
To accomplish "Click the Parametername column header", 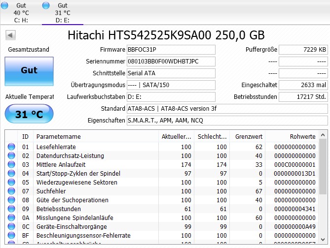I will [96, 136].
